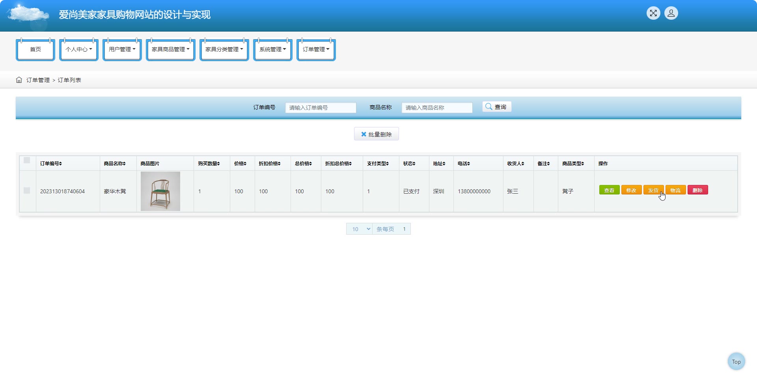Screen dimensions: 757x381
Task: Click the green 查看 button
Action: click(x=609, y=190)
